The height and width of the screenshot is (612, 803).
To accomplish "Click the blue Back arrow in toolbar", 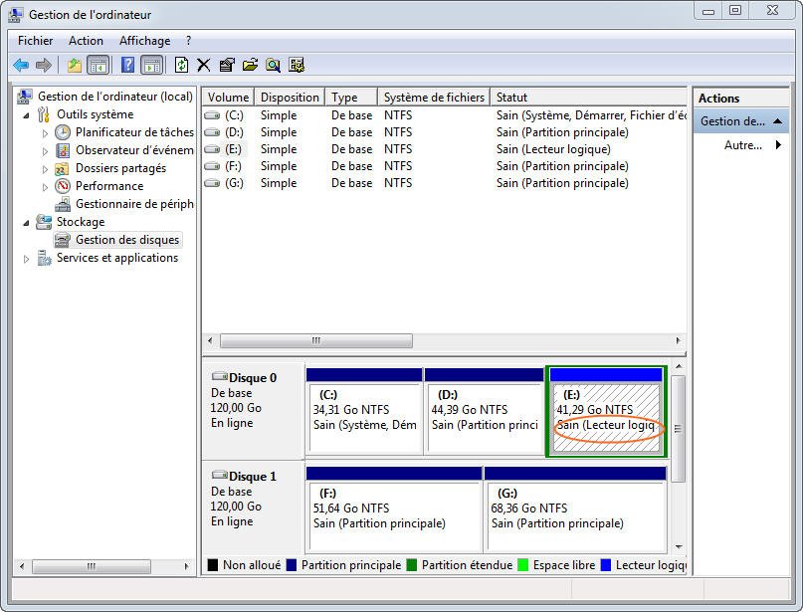I will point(21,65).
